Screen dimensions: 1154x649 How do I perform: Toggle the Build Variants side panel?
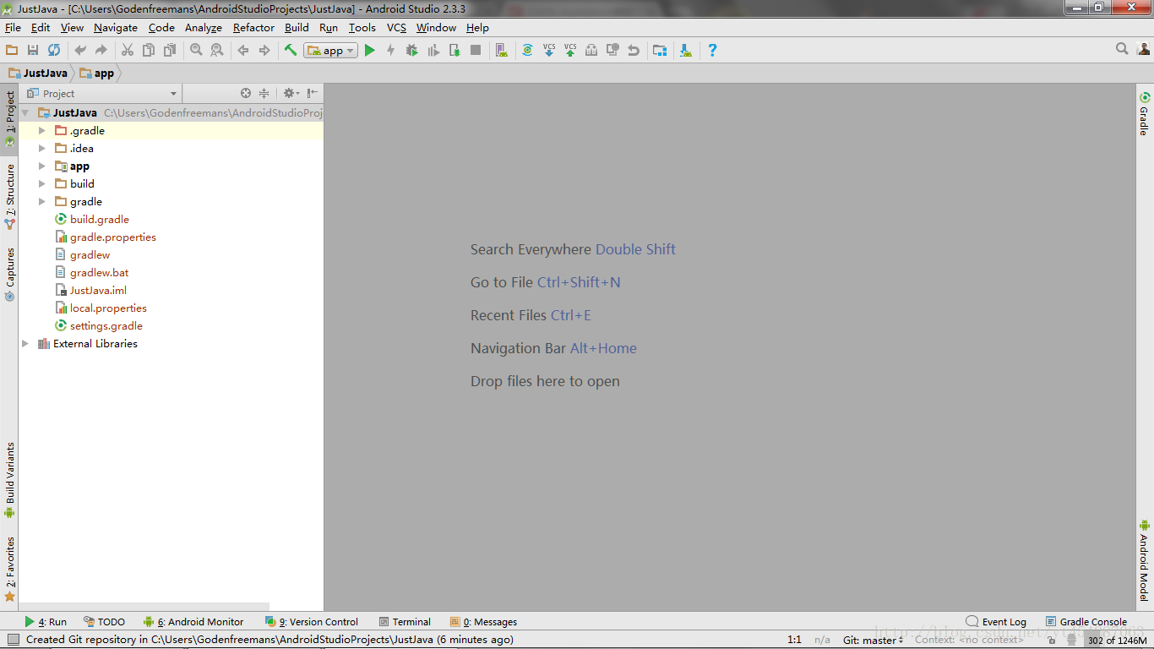point(9,480)
